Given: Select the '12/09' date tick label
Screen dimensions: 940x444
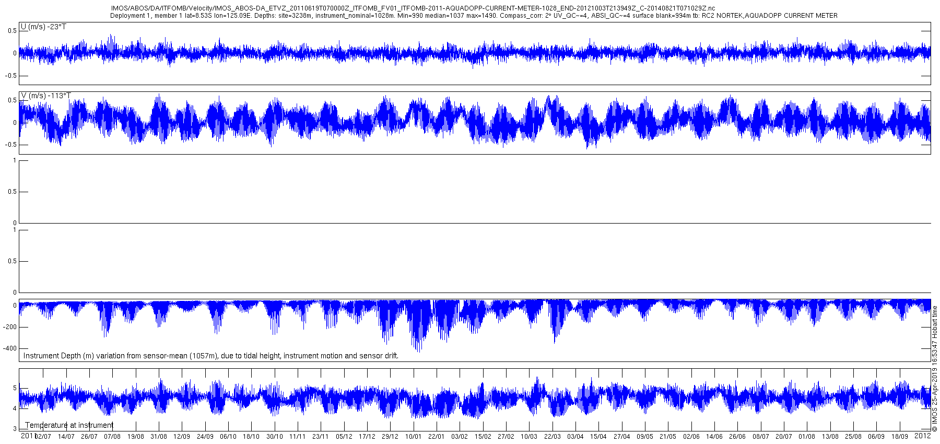Looking at the screenshot, I should point(182,437).
